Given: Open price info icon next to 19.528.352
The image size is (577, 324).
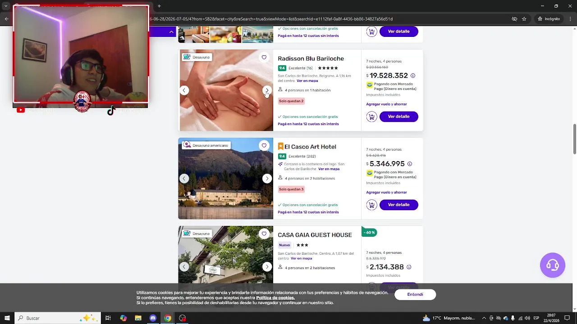Looking at the screenshot, I should [412, 76].
